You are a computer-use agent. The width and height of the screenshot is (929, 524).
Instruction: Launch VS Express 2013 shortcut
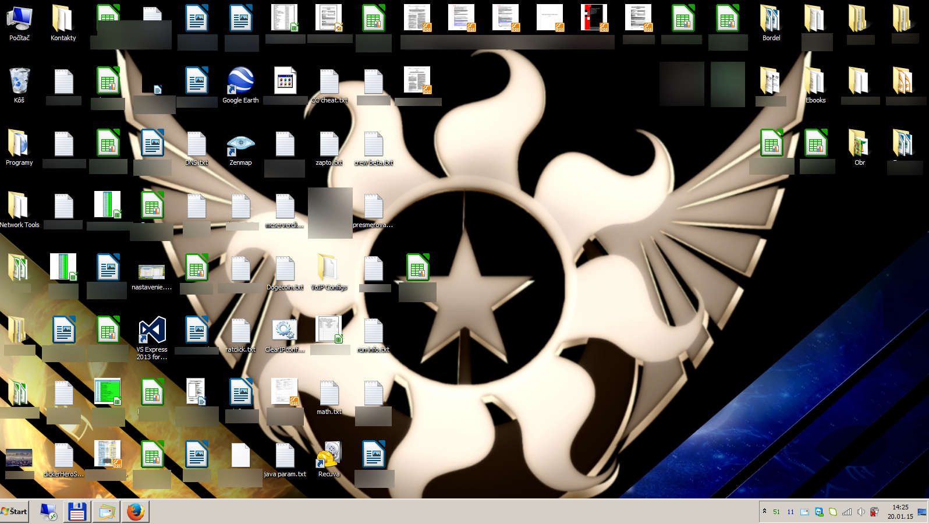152,338
